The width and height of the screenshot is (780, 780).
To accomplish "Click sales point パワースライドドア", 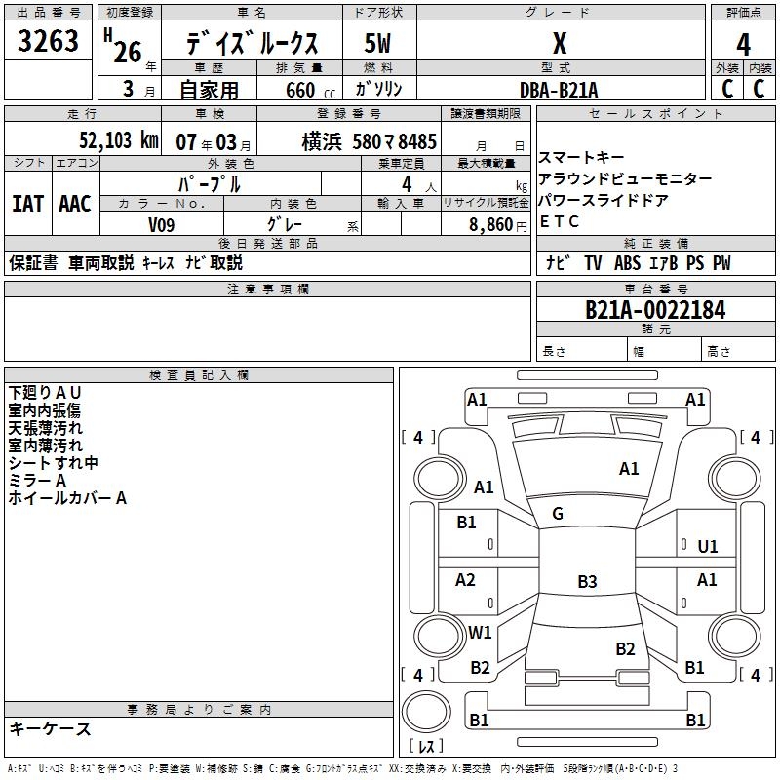I will 604,200.
